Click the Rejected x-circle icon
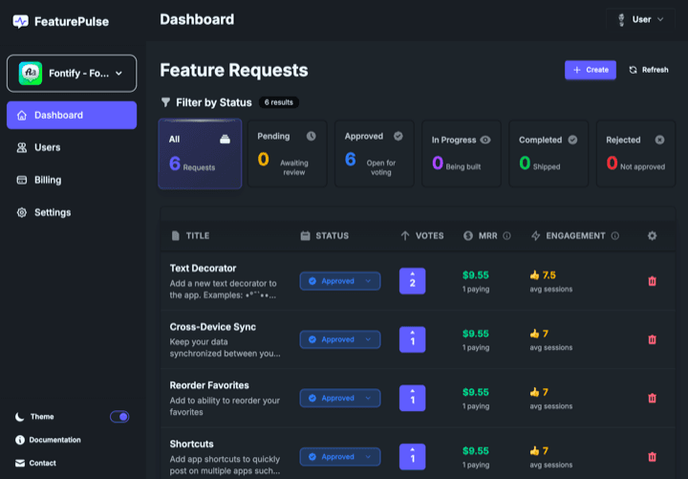 [659, 140]
